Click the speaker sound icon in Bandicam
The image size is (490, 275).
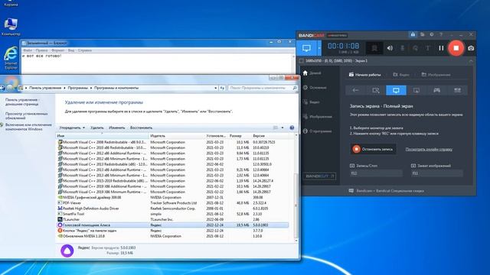pos(390,48)
